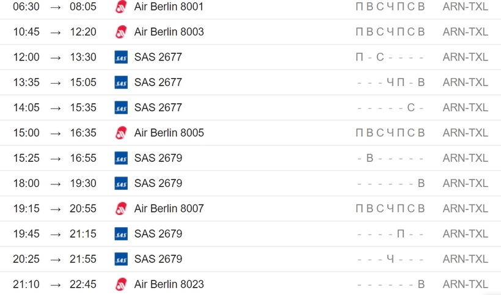This screenshot has height=295, width=501.
Task: Click the weekday schedule of Air Berlin 8003
Action: (390, 32)
